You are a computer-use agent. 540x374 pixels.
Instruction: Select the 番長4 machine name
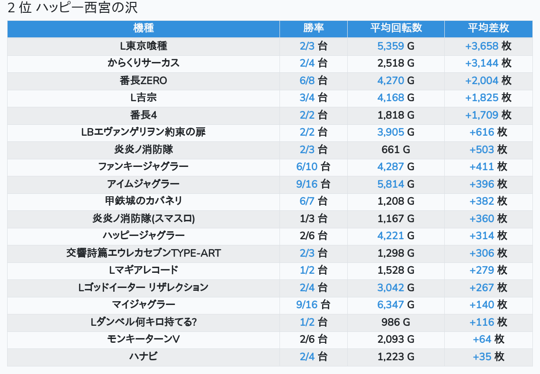tap(143, 115)
